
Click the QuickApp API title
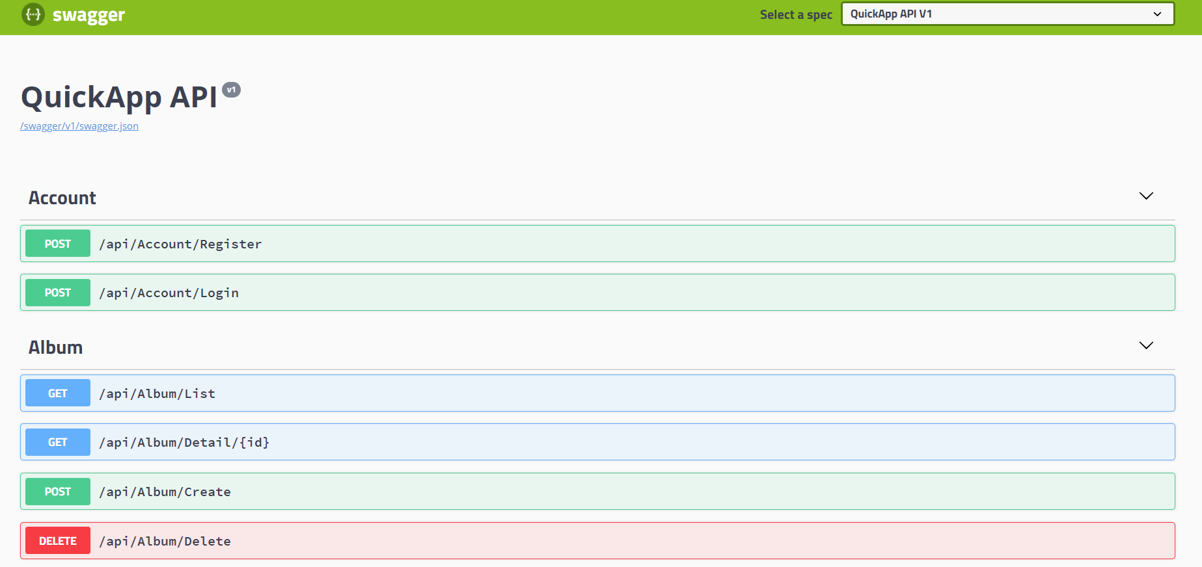119,98
